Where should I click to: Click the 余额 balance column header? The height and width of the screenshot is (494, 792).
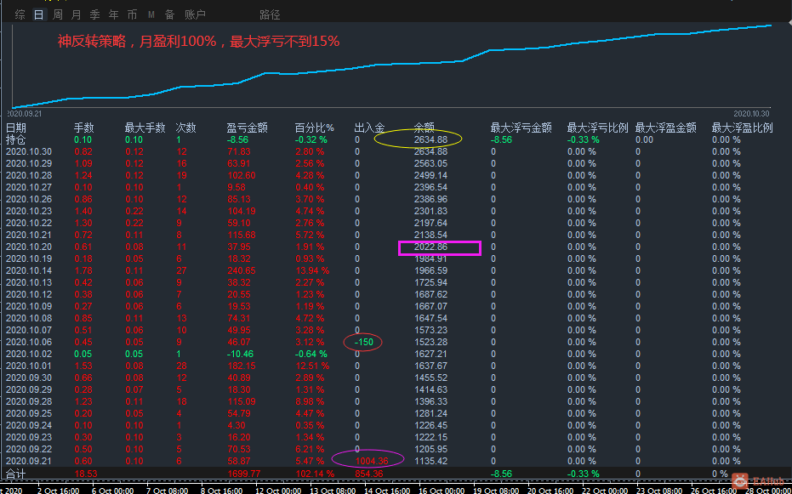(424, 128)
